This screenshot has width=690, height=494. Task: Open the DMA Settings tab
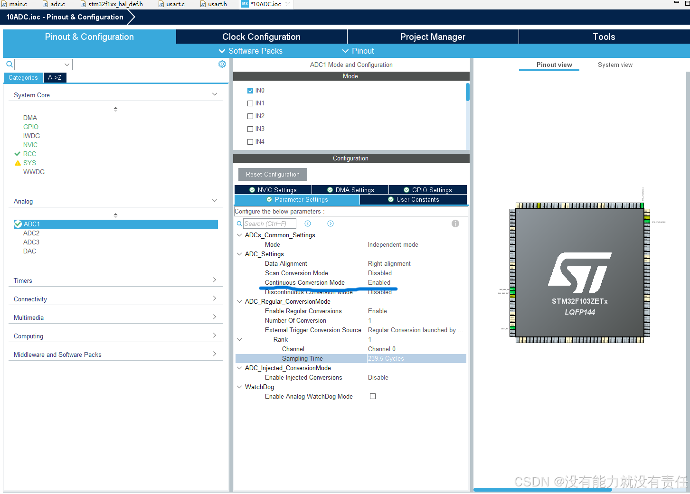[x=350, y=189]
